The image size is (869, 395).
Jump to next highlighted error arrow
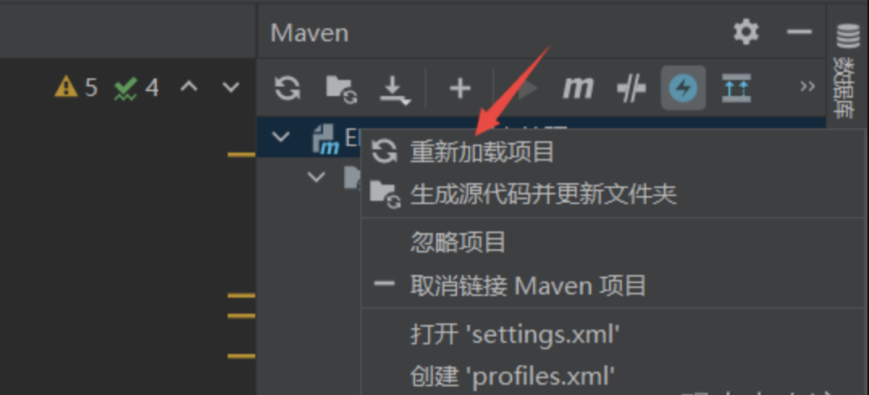point(230,87)
